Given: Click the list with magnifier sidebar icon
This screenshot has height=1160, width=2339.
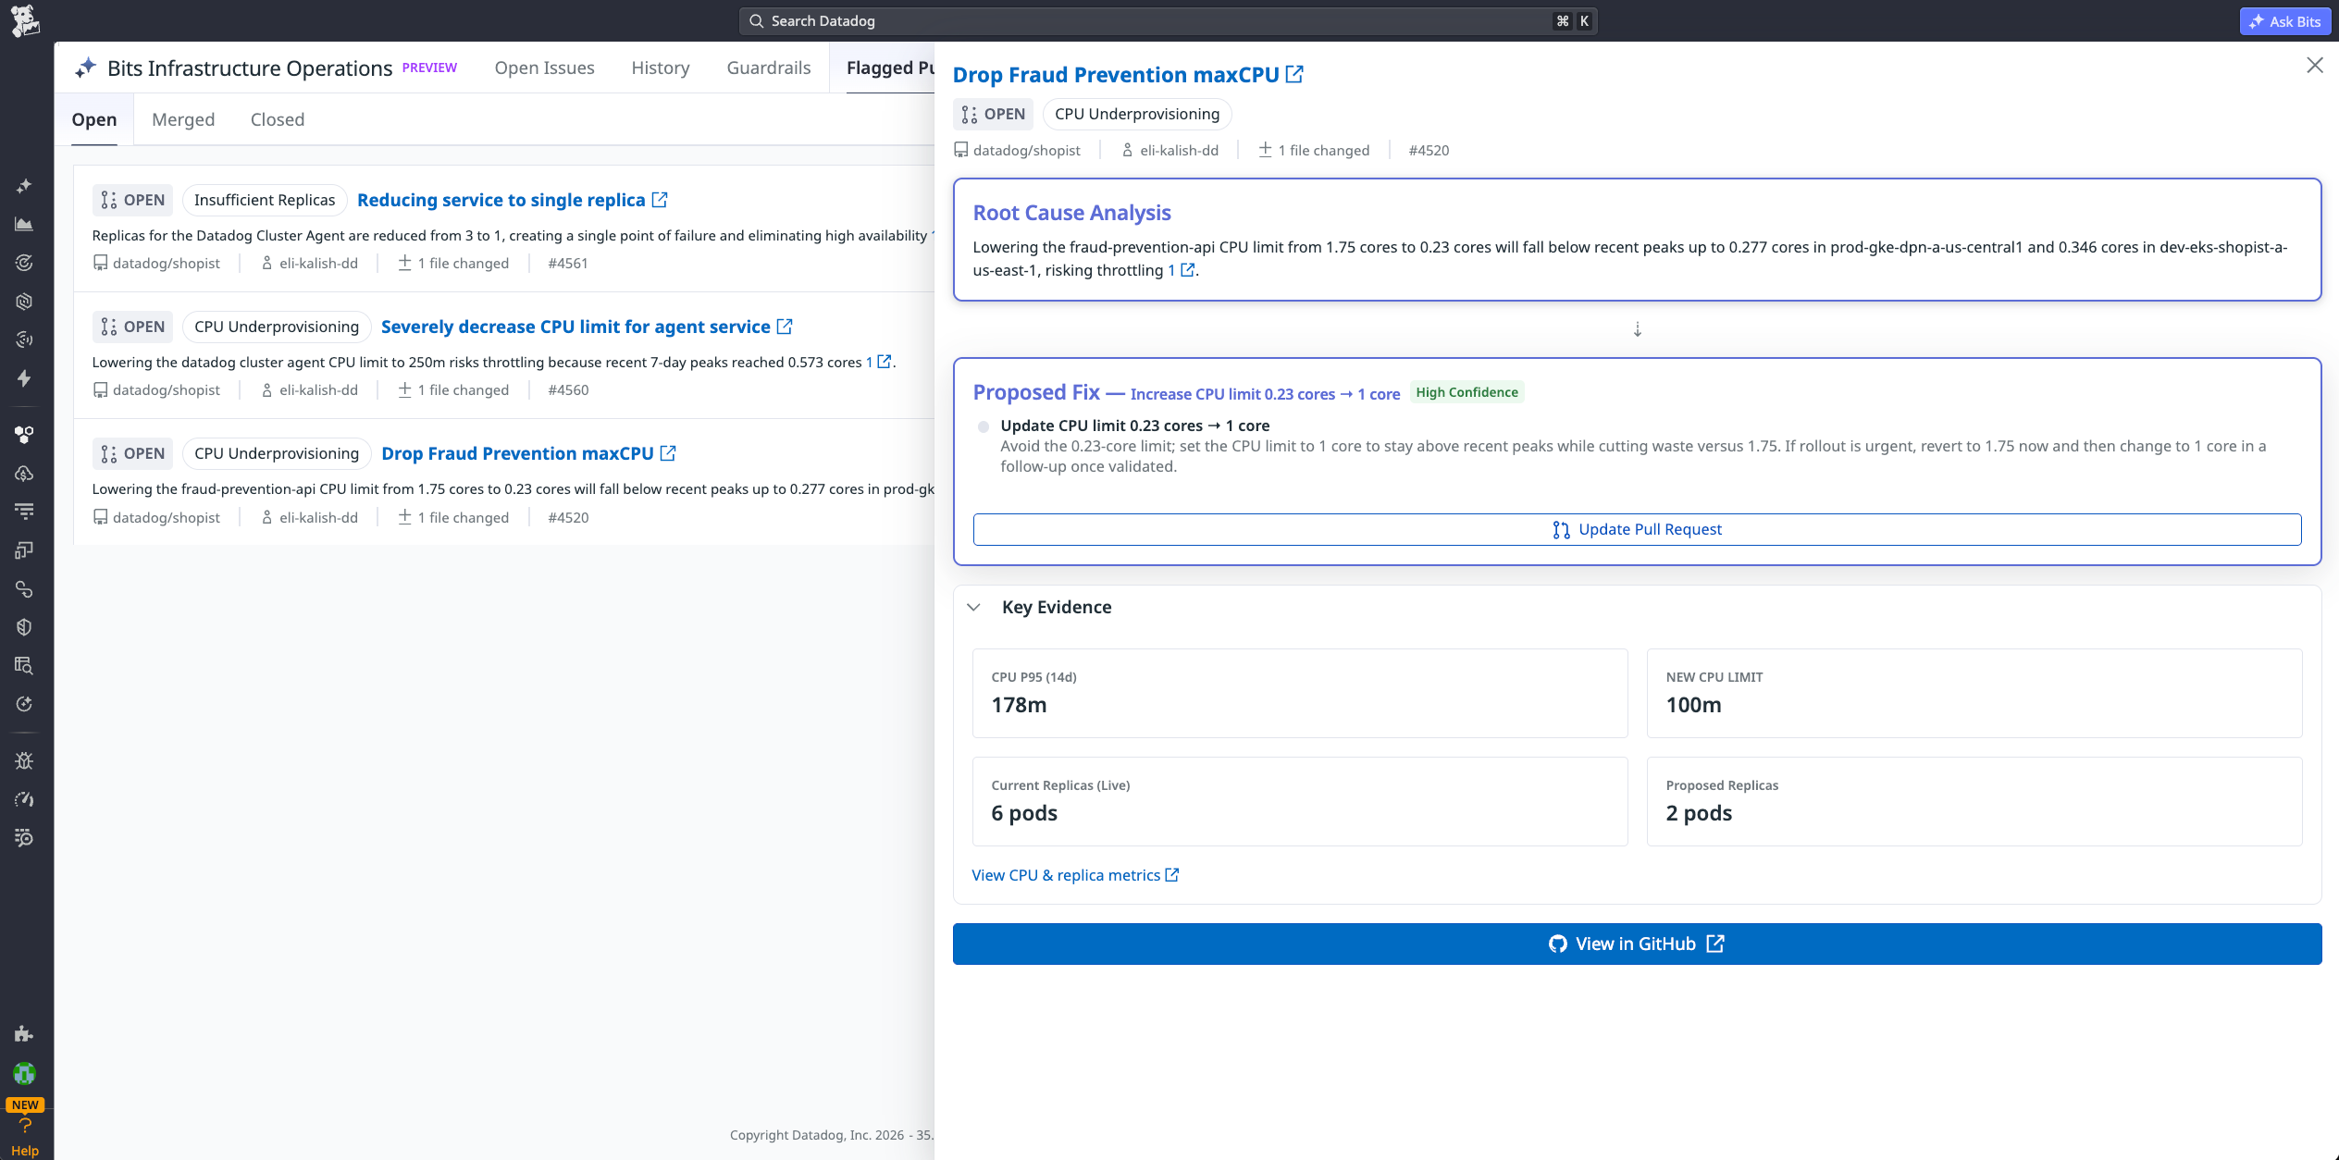Looking at the screenshot, I should (25, 838).
